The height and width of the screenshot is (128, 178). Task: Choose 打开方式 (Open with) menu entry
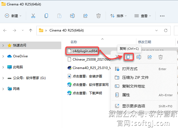tap(130, 69)
